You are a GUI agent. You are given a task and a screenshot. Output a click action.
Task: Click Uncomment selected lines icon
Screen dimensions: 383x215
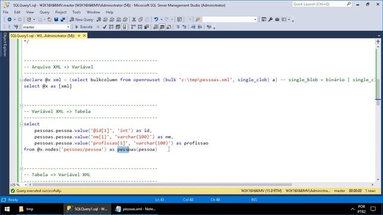click(x=184, y=27)
